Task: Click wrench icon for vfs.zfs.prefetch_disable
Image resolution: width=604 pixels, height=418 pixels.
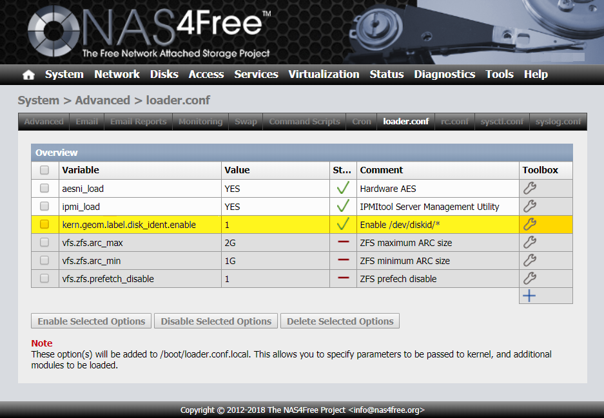Action: pos(529,279)
